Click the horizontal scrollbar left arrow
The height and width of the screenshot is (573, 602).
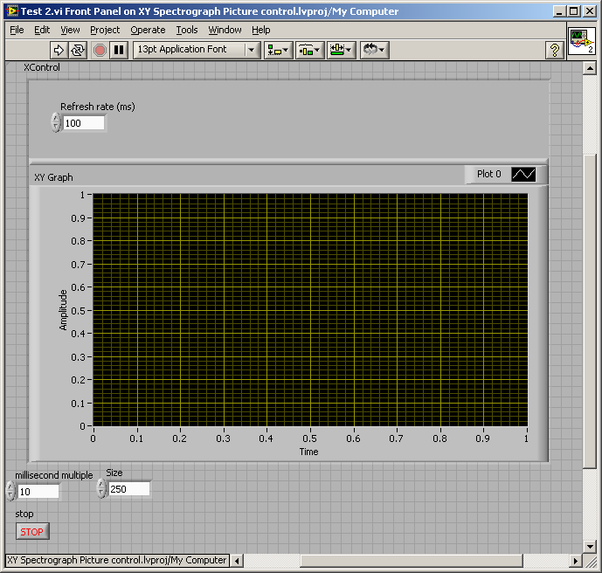tap(237, 561)
